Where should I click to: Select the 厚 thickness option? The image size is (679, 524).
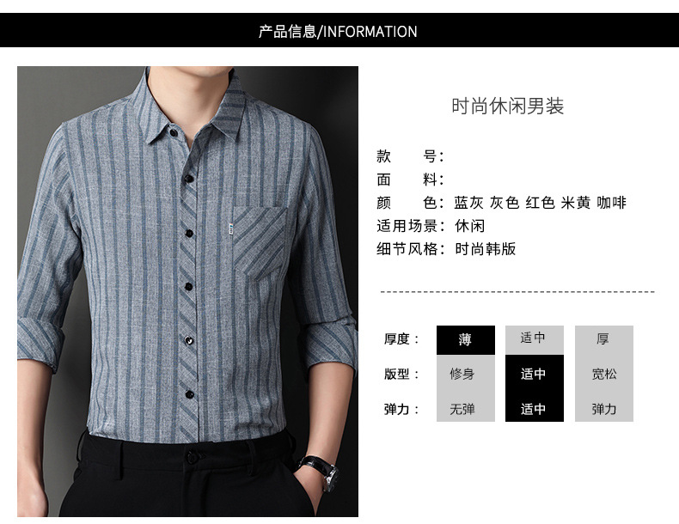604,340
